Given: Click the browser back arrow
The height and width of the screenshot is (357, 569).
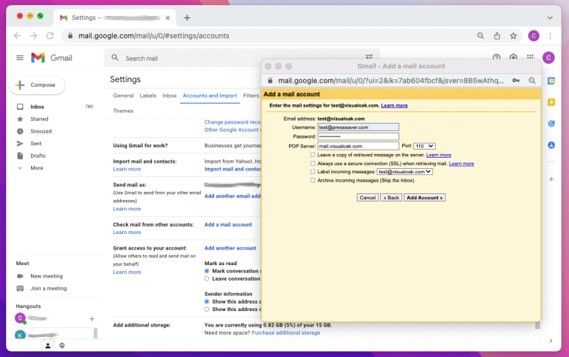Looking at the screenshot, I should pyautogui.click(x=17, y=36).
